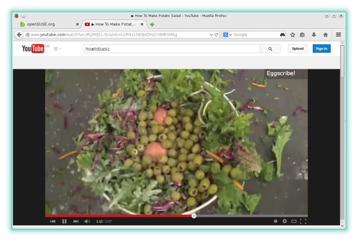Choose search engine from Google icon dropdown

tap(227, 35)
